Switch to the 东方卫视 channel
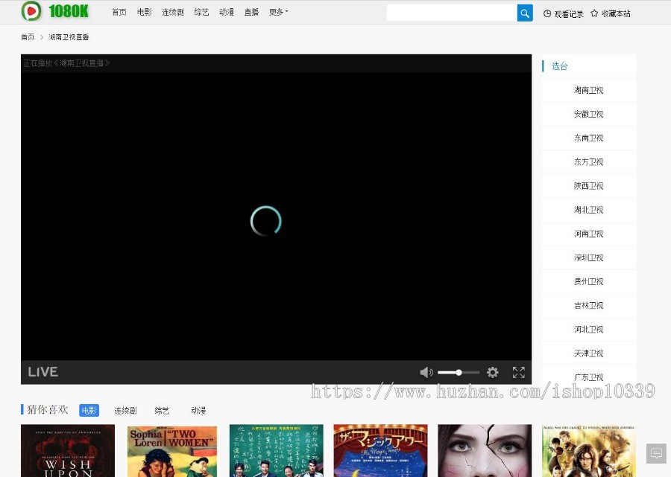The width and height of the screenshot is (671, 477). [x=588, y=162]
